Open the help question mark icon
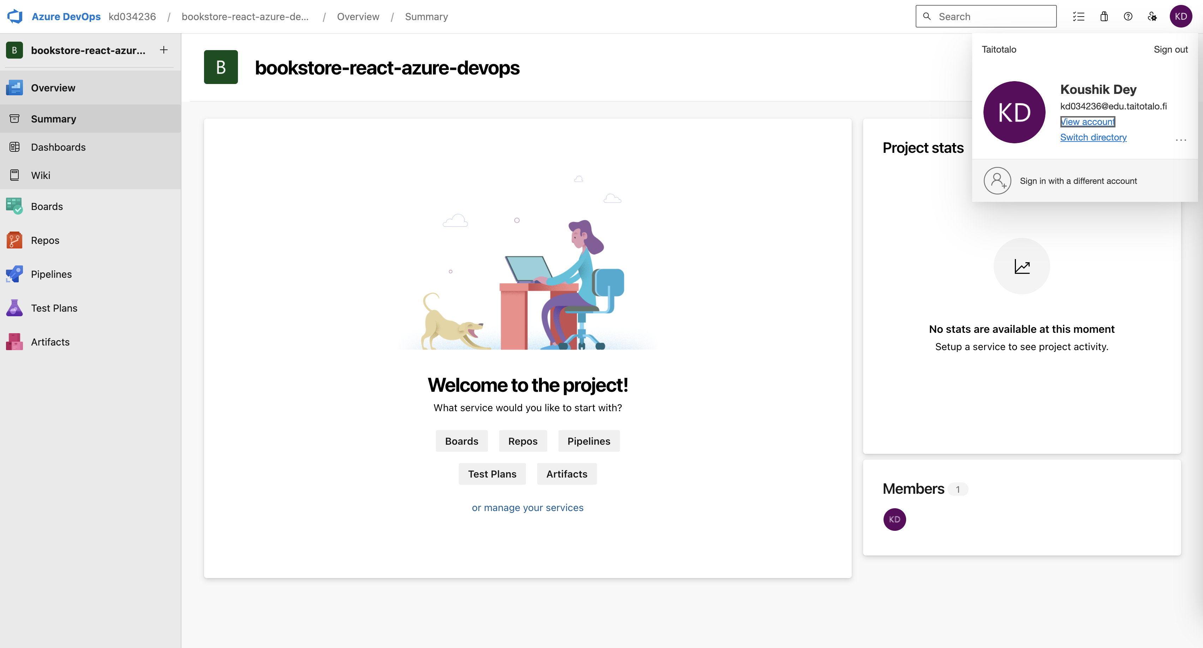This screenshot has width=1203, height=648. [x=1128, y=16]
